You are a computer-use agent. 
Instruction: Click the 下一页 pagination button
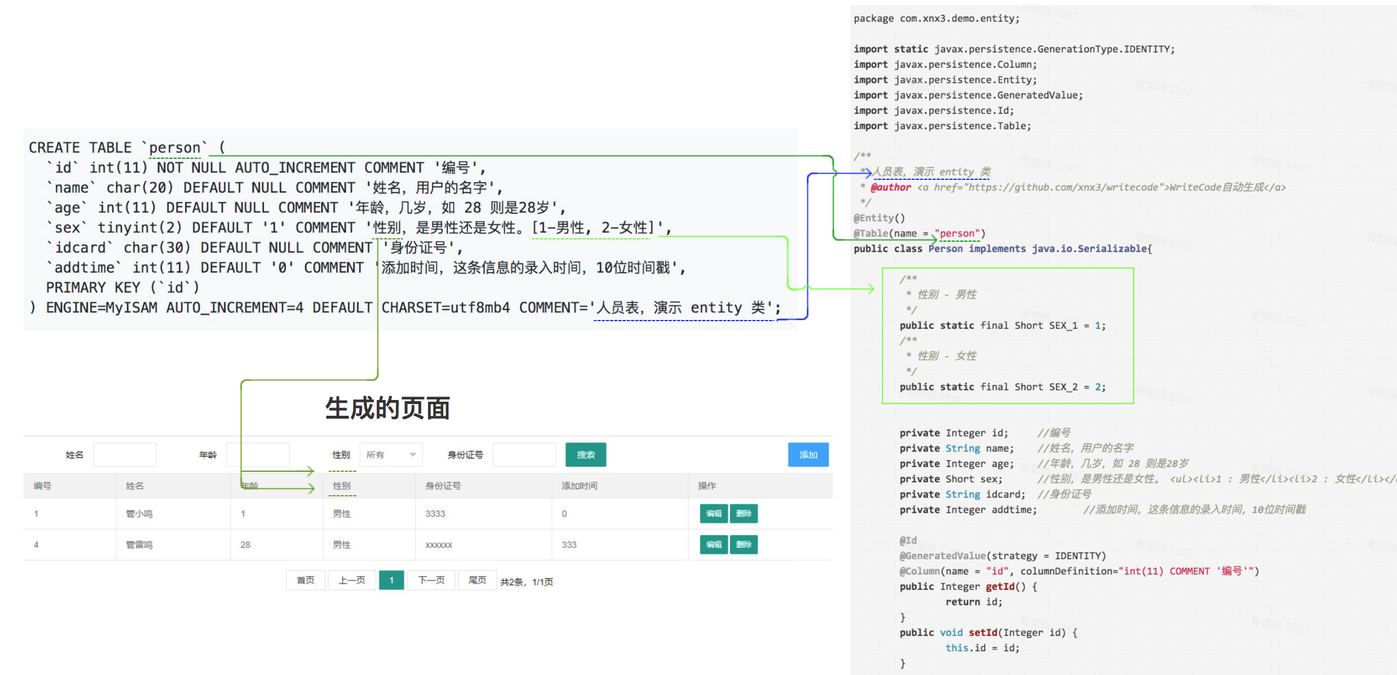point(431,580)
